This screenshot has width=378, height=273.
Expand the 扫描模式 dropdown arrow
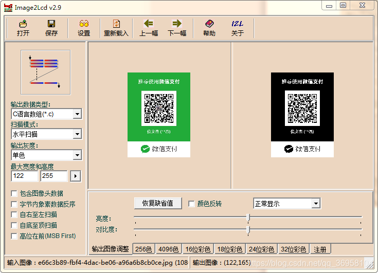77,134
